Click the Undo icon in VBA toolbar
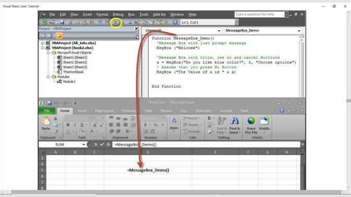This screenshot has width=351, height=197. pos(100,22)
